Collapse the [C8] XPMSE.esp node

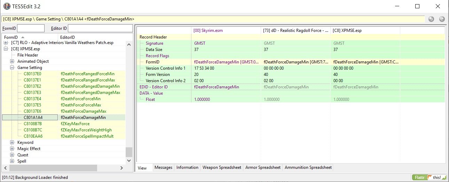(6, 49)
